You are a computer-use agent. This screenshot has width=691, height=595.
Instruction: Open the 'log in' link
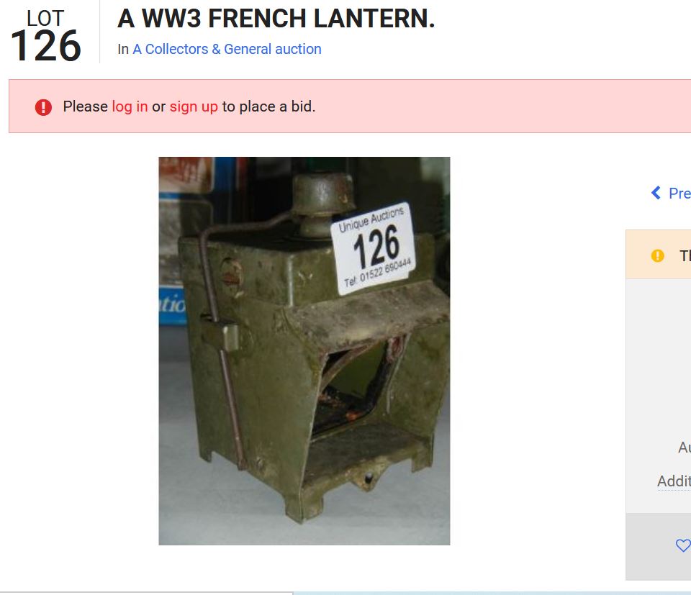point(130,106)
